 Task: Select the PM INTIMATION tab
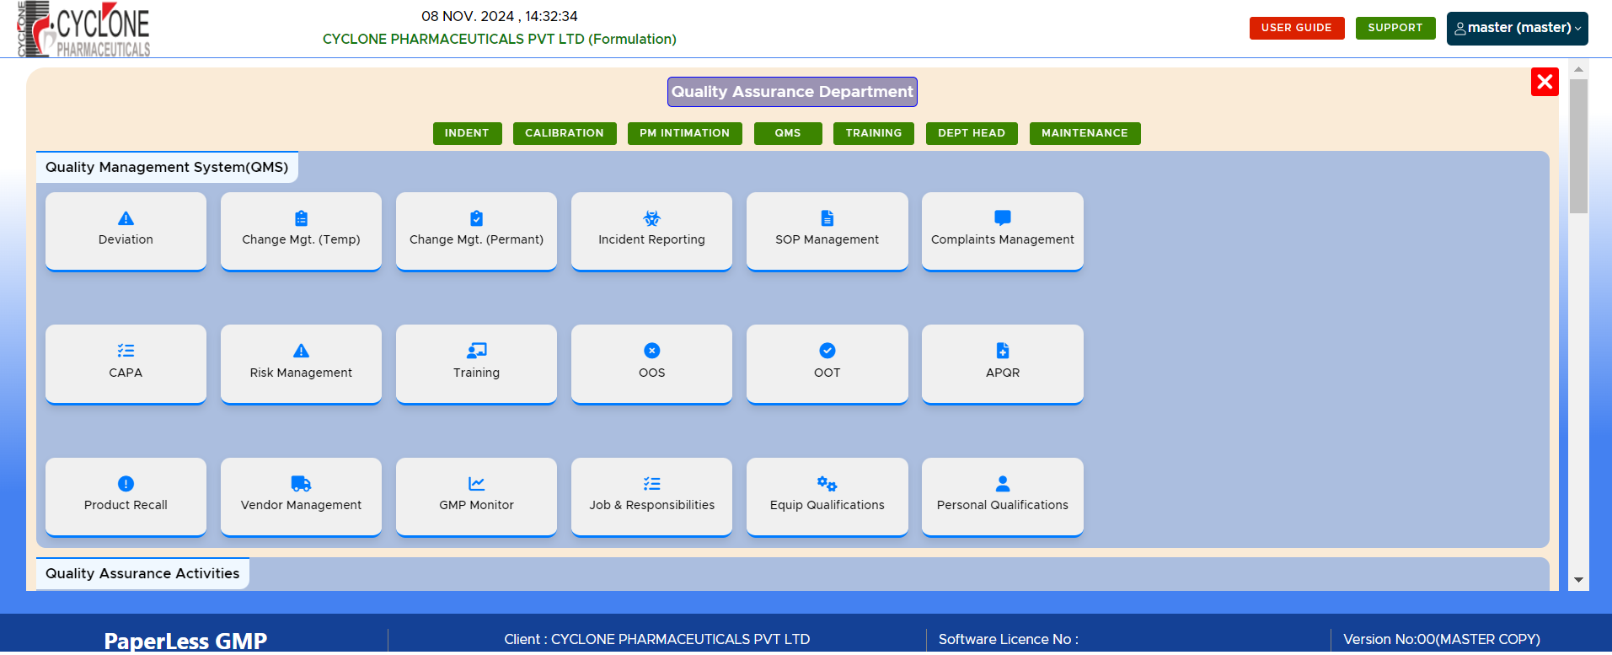684,133
